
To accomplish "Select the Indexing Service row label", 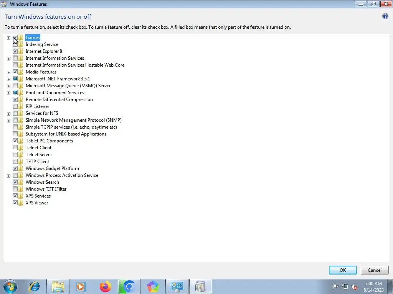I will pyautogui.click(x=42, y=44).
